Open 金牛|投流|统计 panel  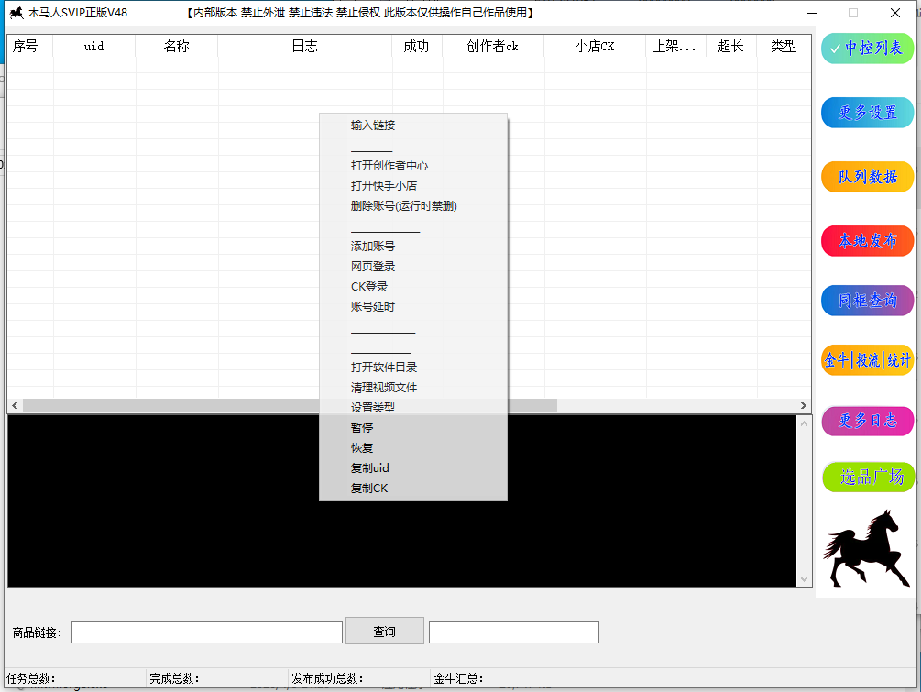tap(867, 359)
